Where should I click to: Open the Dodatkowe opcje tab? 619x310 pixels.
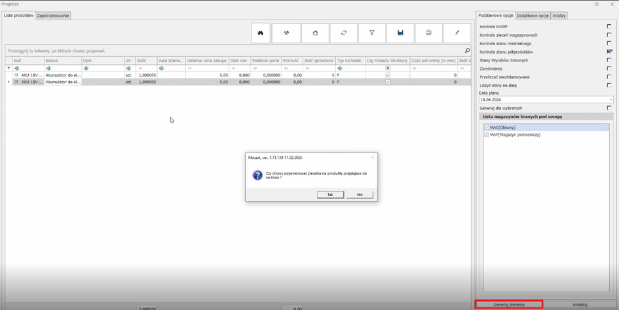click(x=533, y=15)
